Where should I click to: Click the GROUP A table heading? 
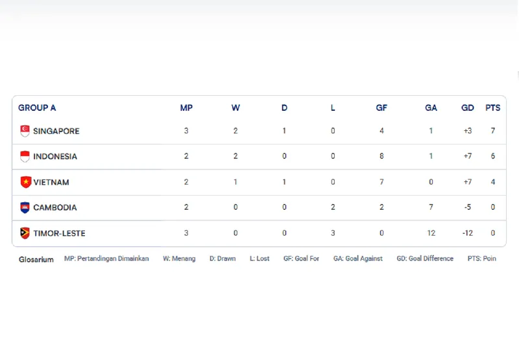click(x=37, y=108)
